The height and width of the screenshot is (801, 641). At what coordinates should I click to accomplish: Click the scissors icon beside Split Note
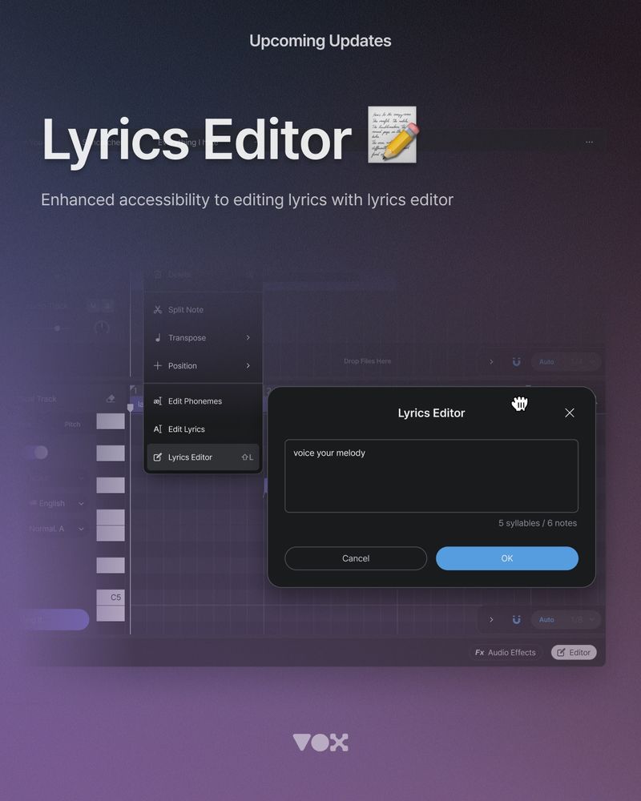[x=157, y=309]
